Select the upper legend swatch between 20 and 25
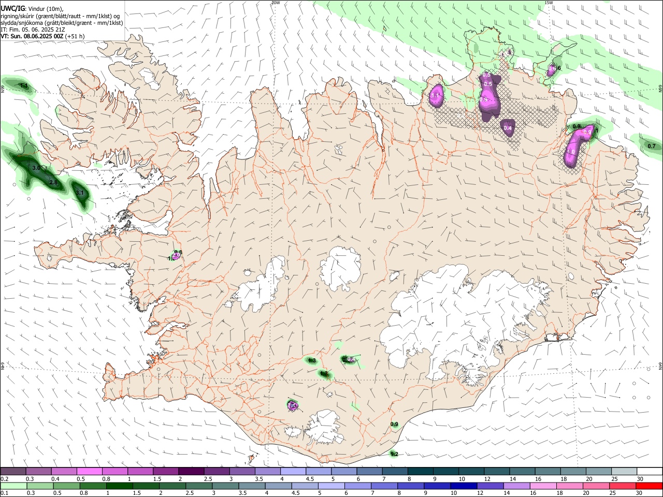This screenshot has width=663, height=497. pos(599,471)
